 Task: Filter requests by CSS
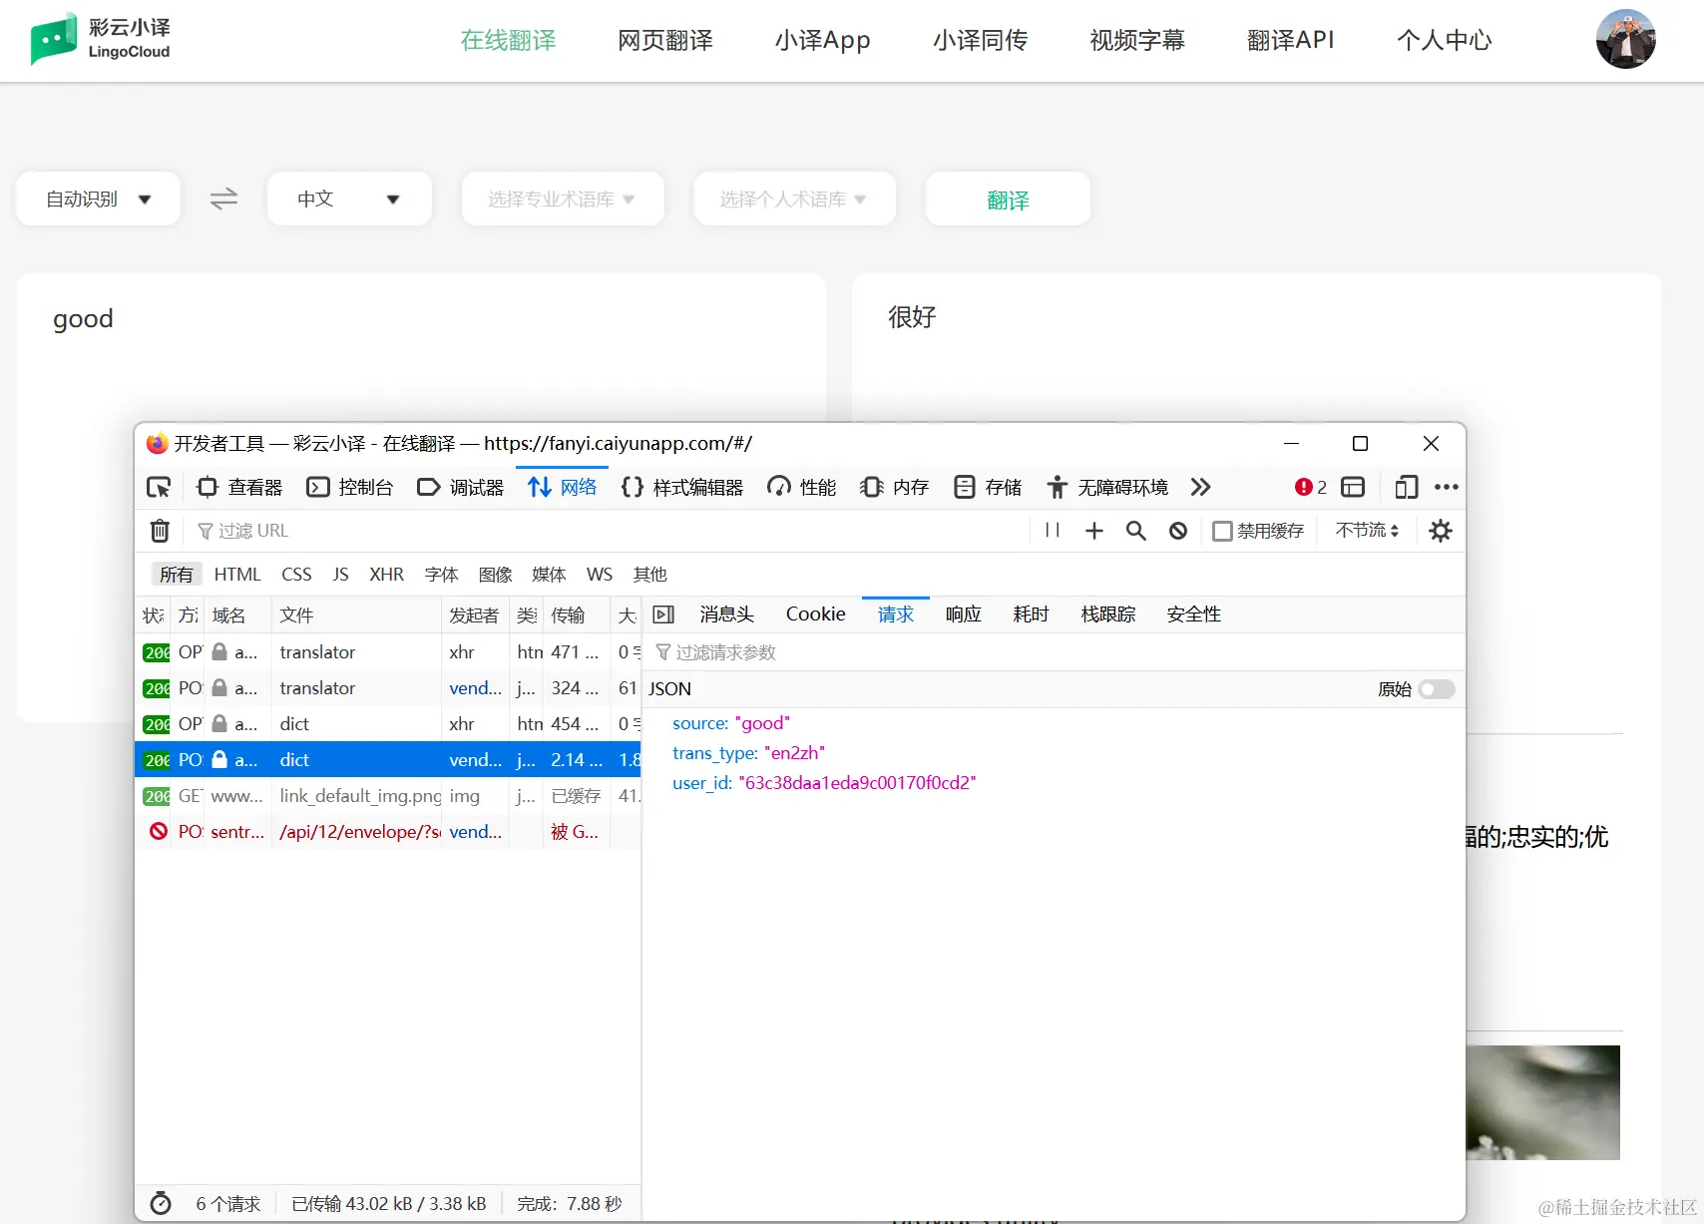click(296, 575)
